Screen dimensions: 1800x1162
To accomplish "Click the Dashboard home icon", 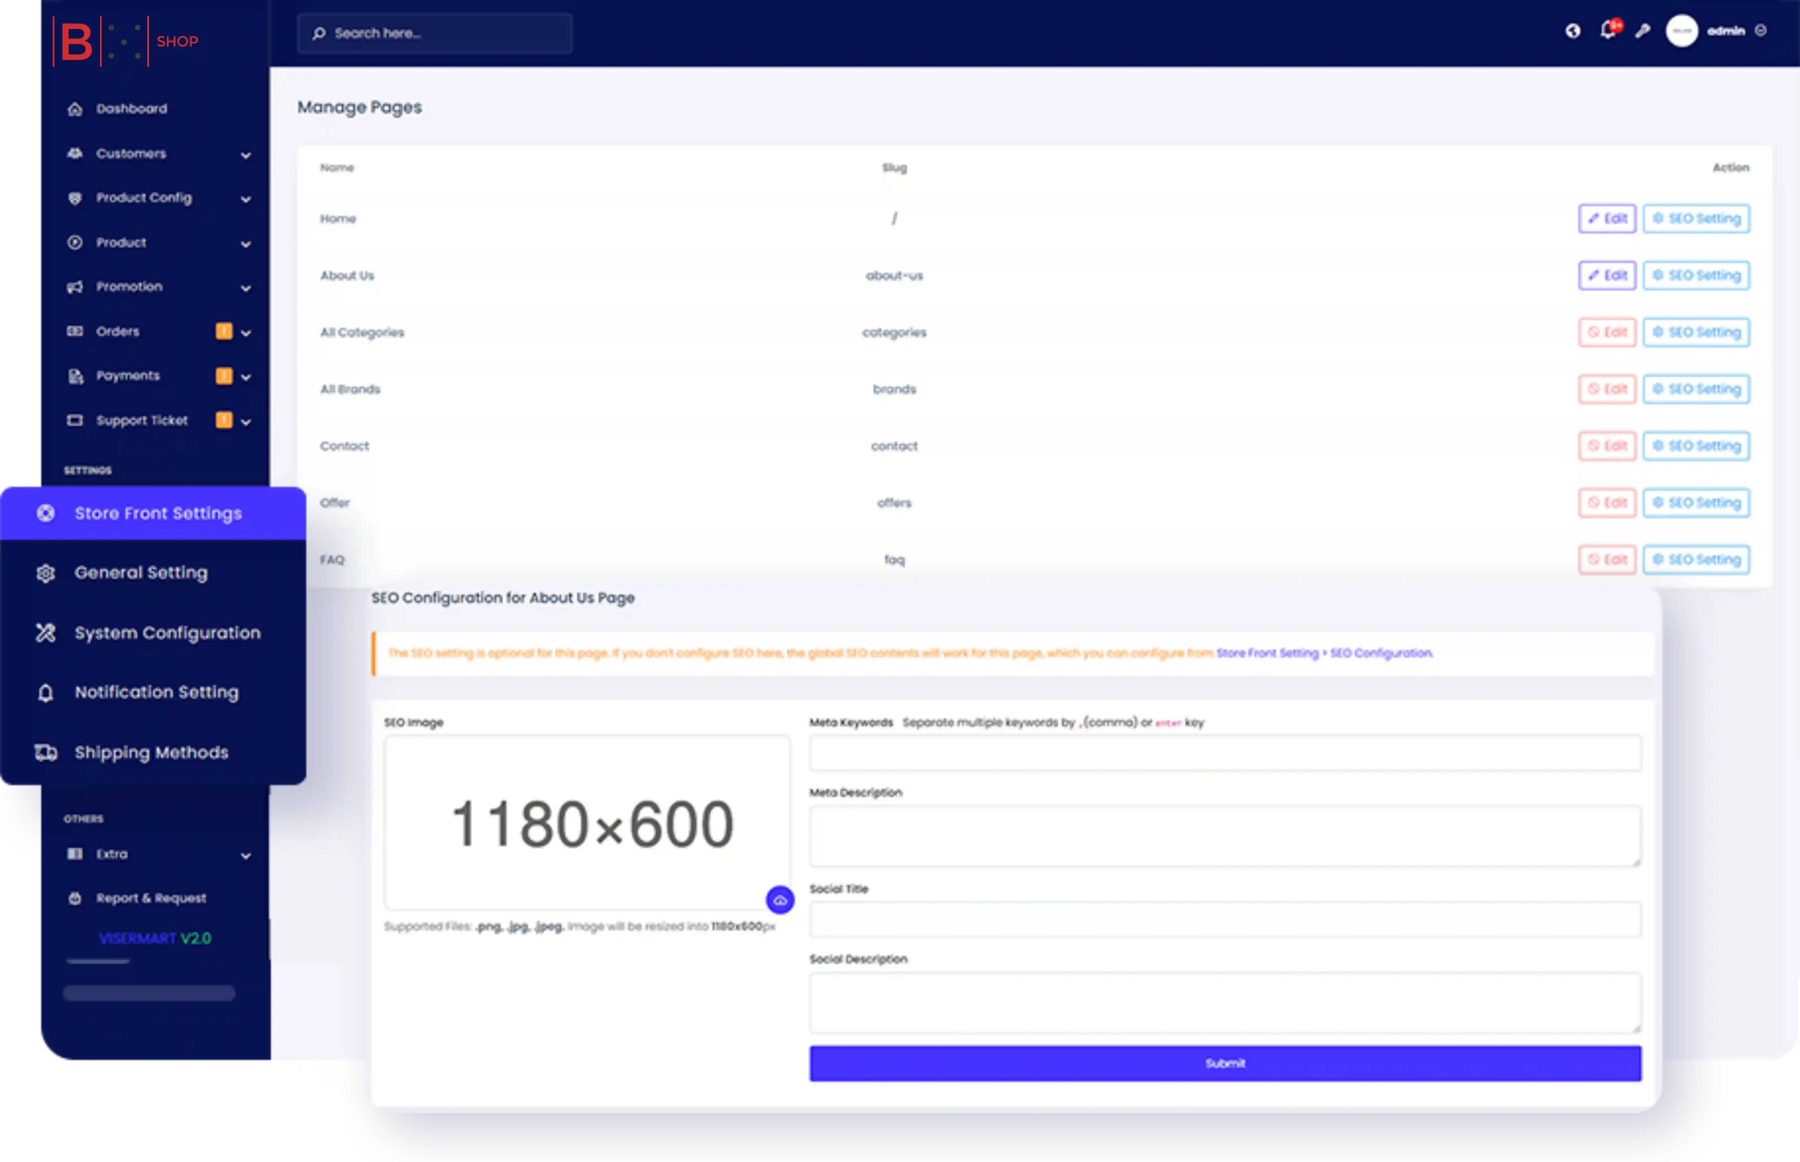I will point(75,109).
